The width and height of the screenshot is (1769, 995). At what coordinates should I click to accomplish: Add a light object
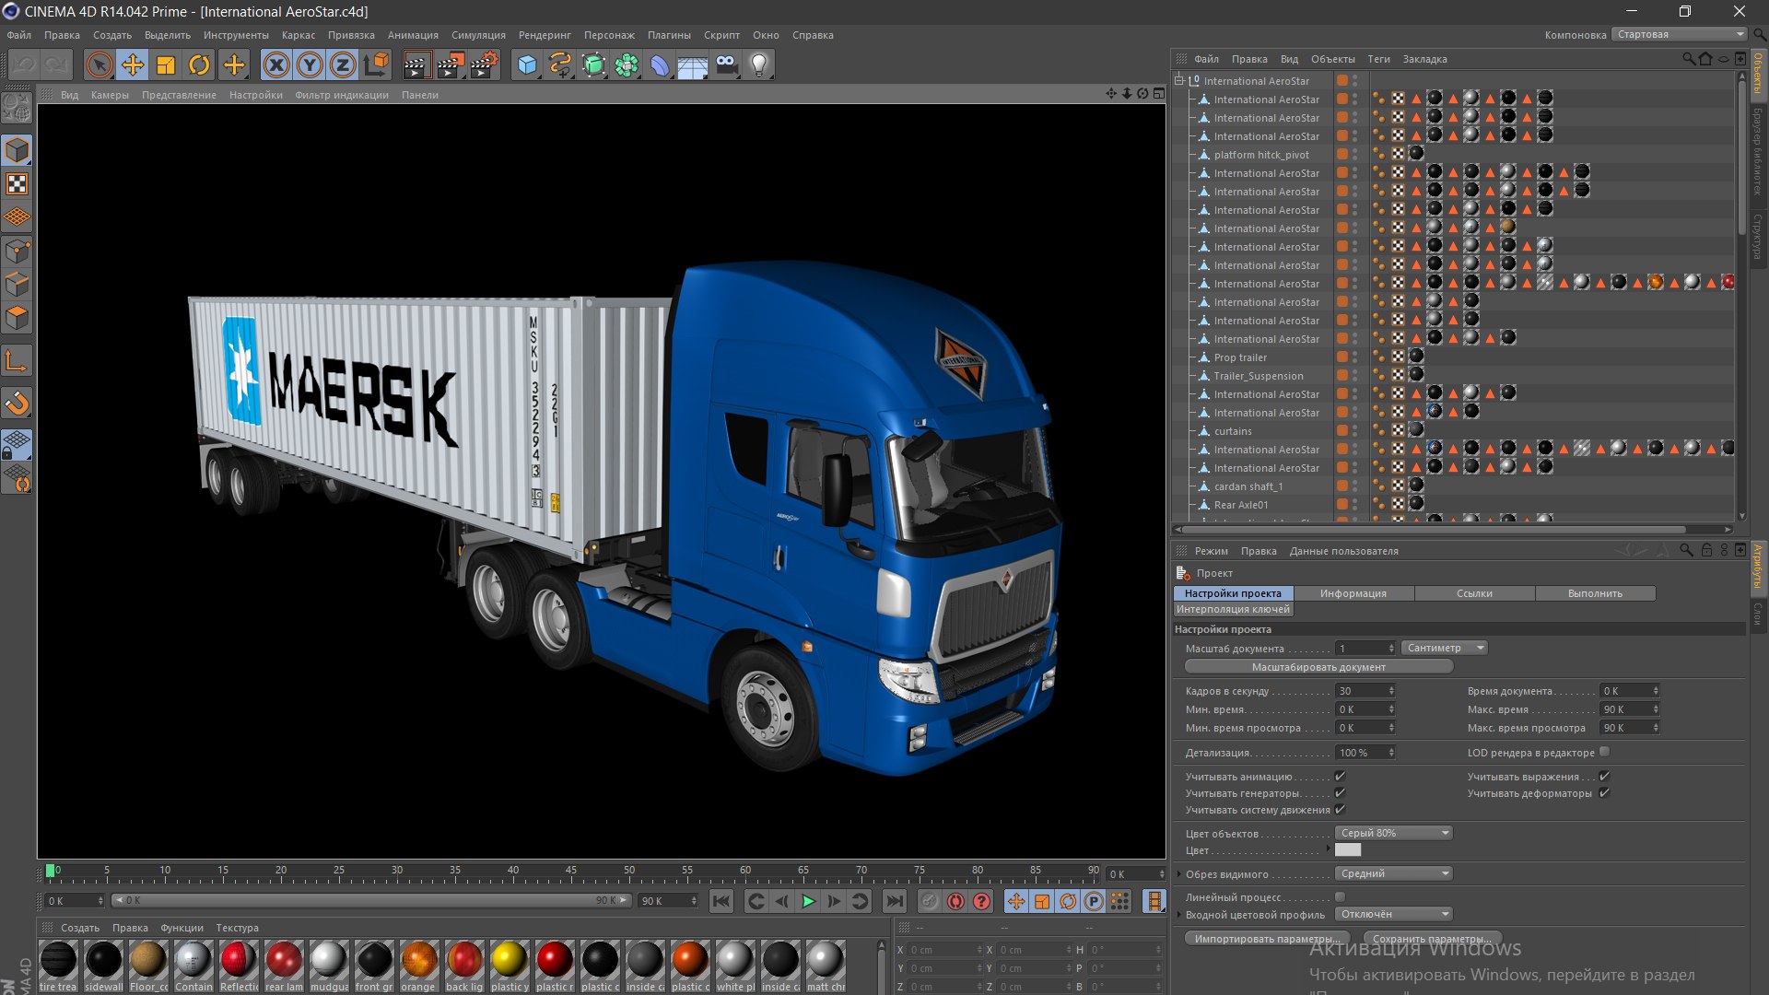(759, 65)
